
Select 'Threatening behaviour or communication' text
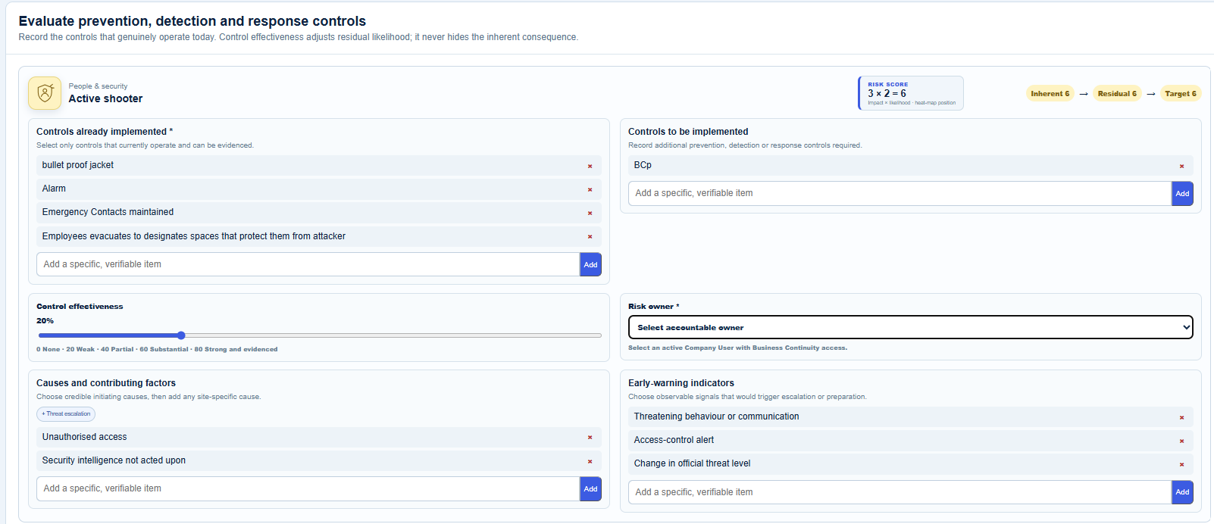point(716,416)
